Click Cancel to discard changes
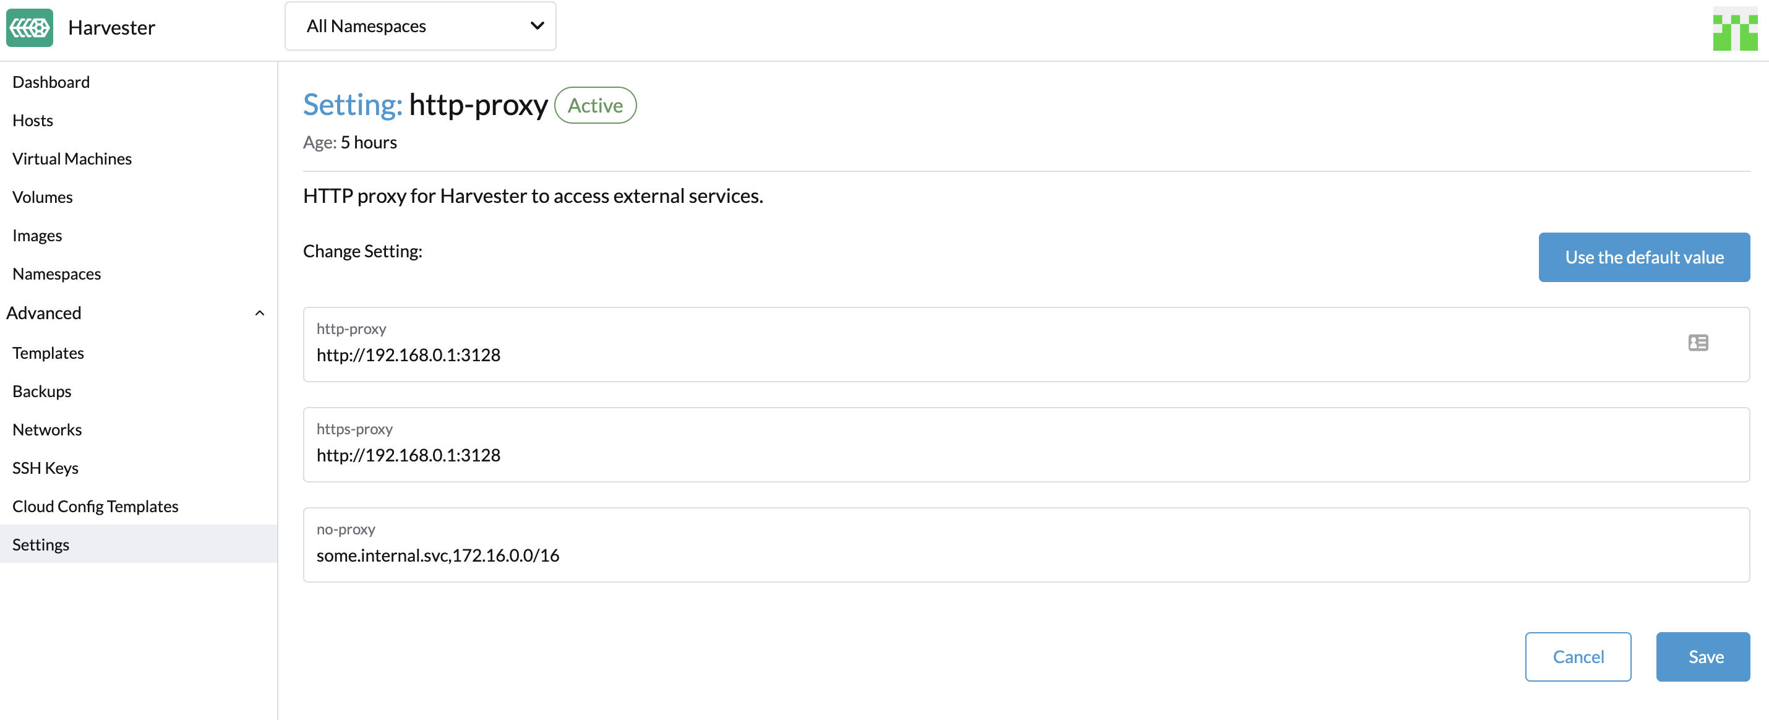Screen dimensions: 1769x720 1578,656
